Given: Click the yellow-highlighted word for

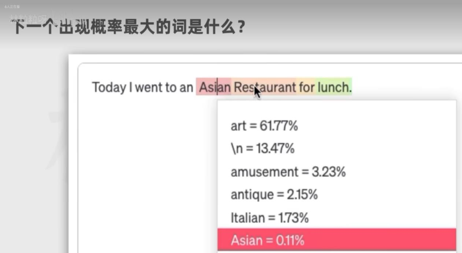Looking at the screenshot, I should pyautogui.click(x=307, y=87).
